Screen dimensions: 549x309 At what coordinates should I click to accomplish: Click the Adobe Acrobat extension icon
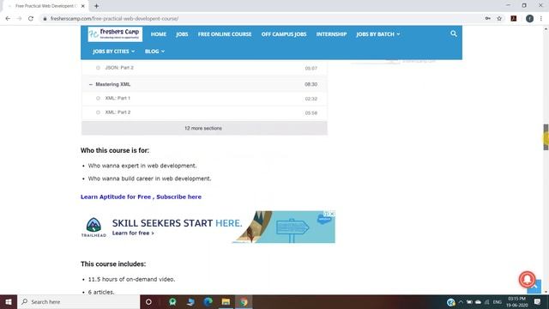pos(514,19)
